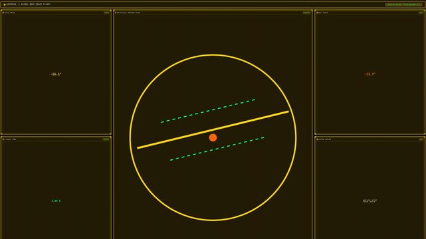
Task: Click the badge in the horizon scope panel header
Action: tap(307, 13)
